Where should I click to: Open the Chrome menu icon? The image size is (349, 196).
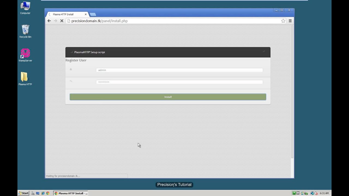290,21
